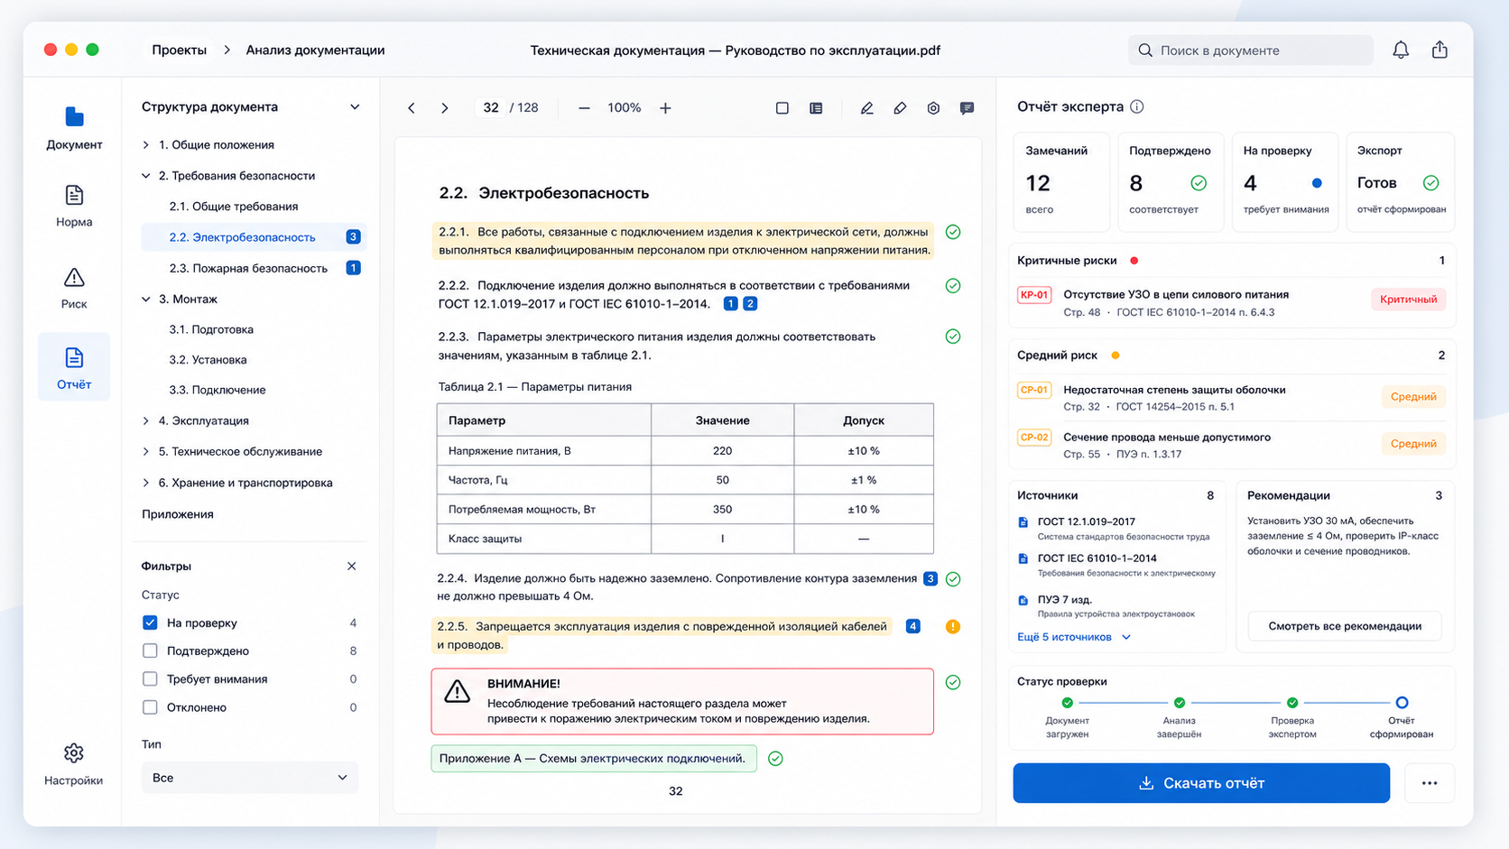The width and height of the screenshot is (1509, 849).
Task: Click the Скачать отчёт button
Action: 1201,783
